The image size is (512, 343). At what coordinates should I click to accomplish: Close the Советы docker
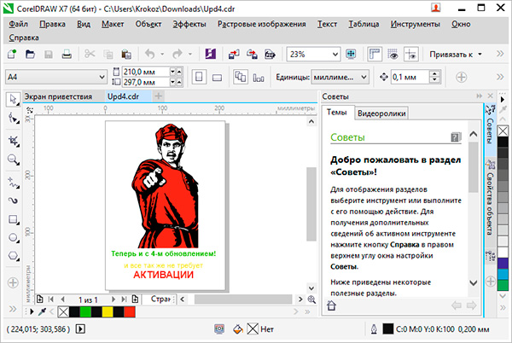[491, 96]
